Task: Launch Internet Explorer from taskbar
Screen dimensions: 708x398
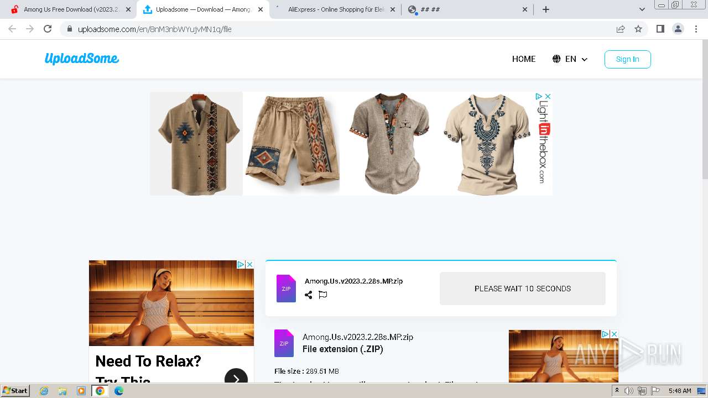Action: pos(44,391)
